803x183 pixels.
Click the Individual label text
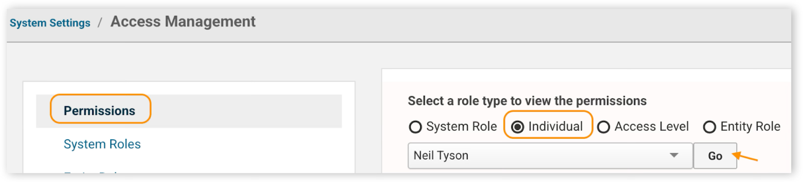tap(555, 126)
